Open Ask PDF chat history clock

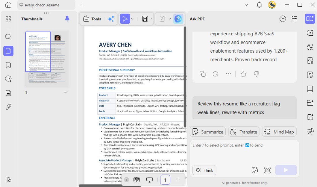(x=283, y=19)
